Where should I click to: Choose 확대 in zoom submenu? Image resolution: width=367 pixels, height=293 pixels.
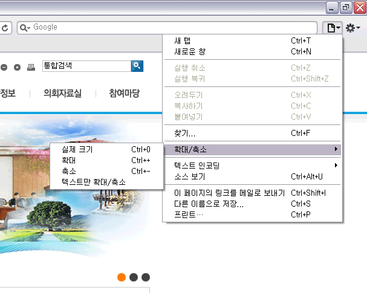(106, 161)
